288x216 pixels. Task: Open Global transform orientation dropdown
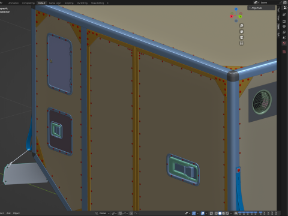(103, 213)
